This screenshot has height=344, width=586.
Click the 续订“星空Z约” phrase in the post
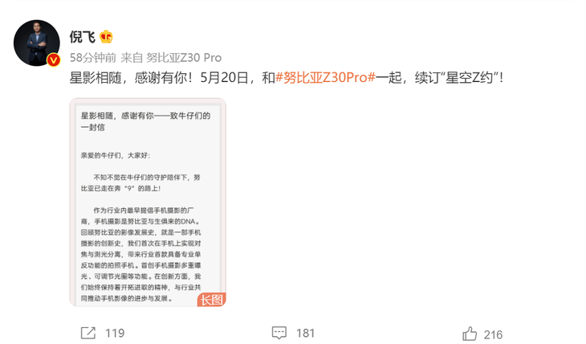tap(458, 77)
